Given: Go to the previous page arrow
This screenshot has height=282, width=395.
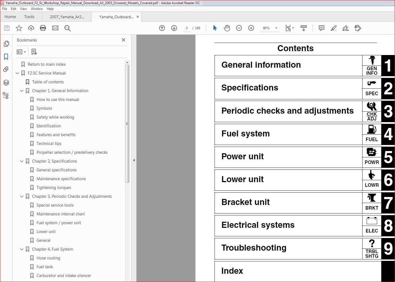Looking at the screenshot, I should coord(162,28).
